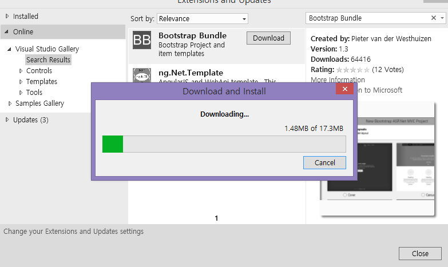The height and width of the screenshot is (267, 448).
Task: Select Search Results in the tree
Action: click(x=48, y=59)
